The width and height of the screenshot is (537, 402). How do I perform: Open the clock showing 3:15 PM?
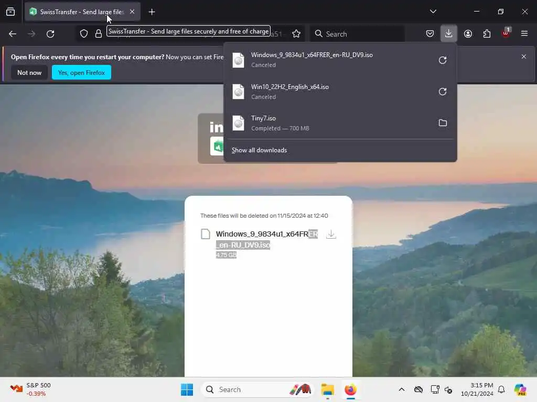pyautogui.click(x=477, y=389)
